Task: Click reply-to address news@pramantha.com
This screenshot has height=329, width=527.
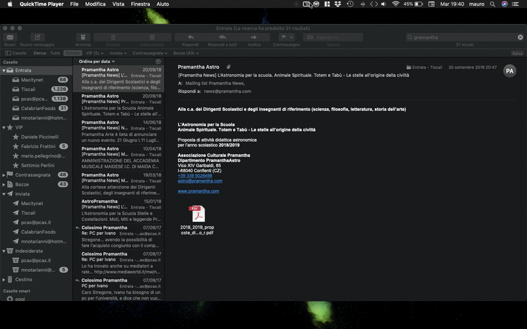Action: pyautogui.click(x=227, y=92)
